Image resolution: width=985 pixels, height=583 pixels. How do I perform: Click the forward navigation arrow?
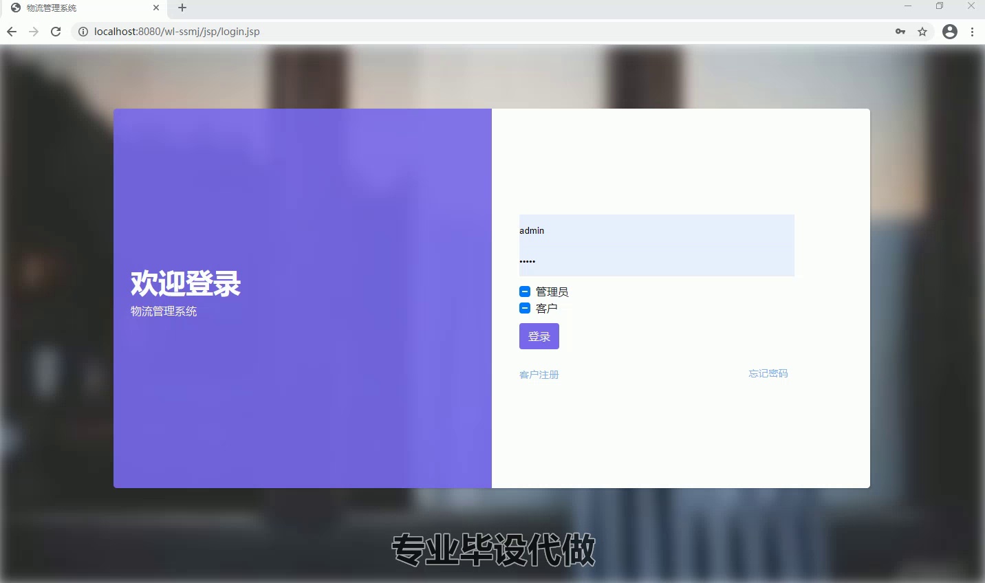pyautogui.click(x=33, y=31)
